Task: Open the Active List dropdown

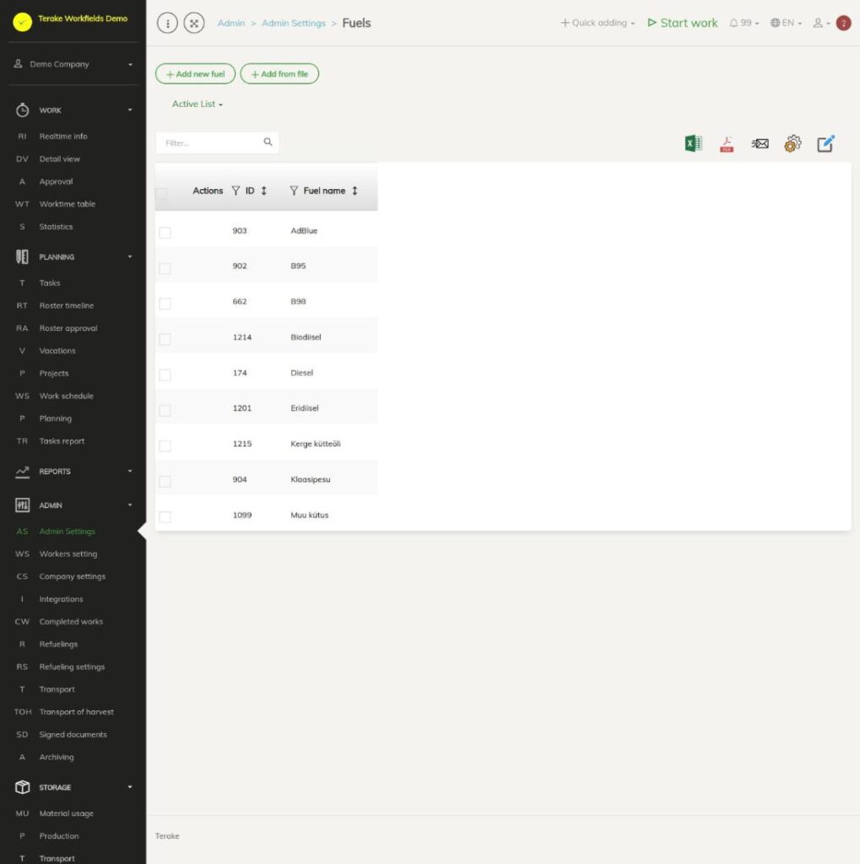Action: point(197,104)
